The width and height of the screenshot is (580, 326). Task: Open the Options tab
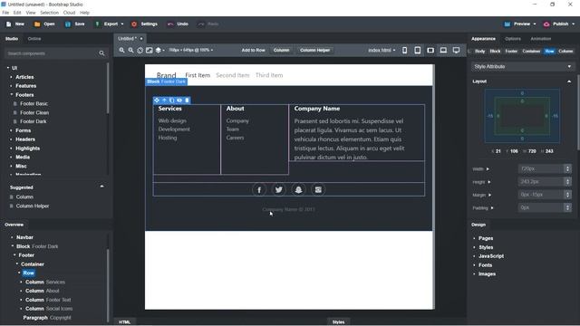click(513, 39)
